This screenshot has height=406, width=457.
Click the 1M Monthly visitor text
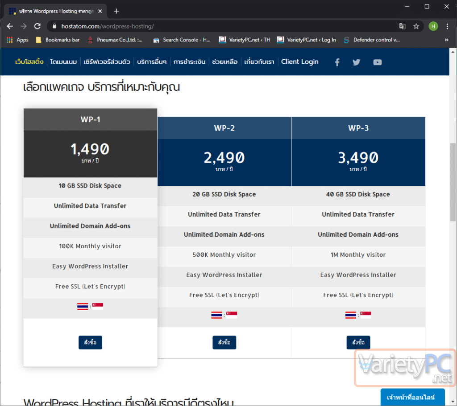[358, 254]
